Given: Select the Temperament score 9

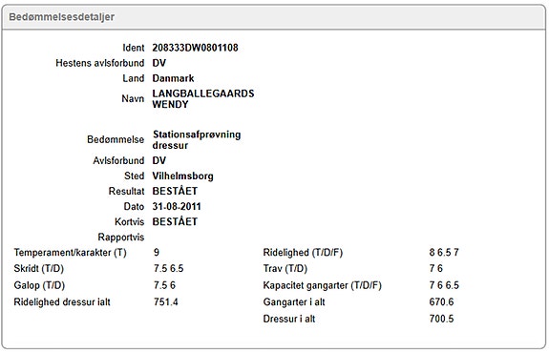Looking at the screenshot, I should (157, 252).
